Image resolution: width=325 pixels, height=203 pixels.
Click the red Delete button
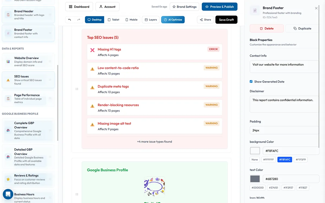tap(266, 28)
